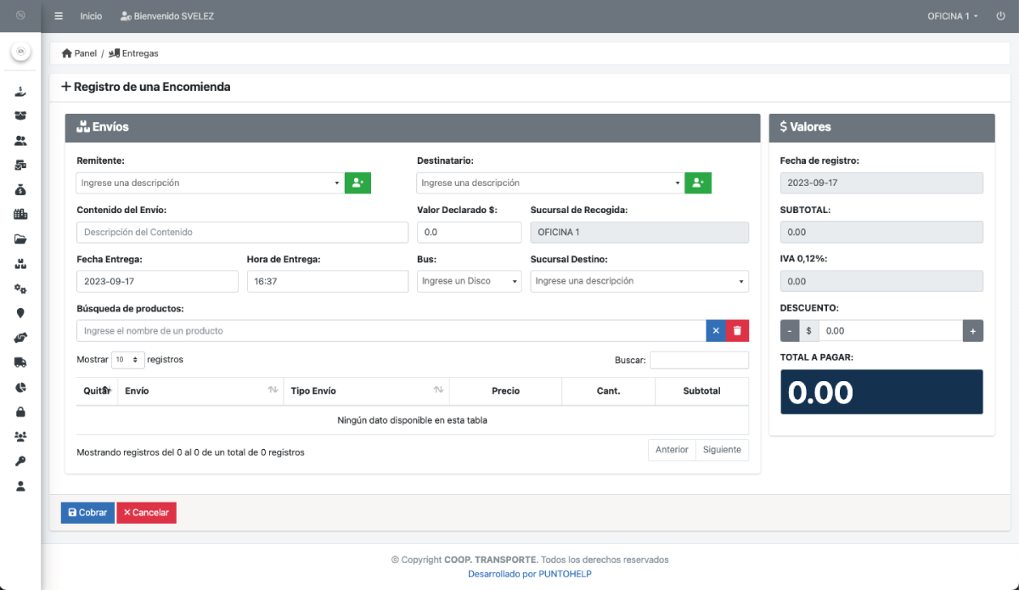1019x590 pixels.
Task: Open the padlock icon in the sidebar
Action: click(x=20, y=412)
